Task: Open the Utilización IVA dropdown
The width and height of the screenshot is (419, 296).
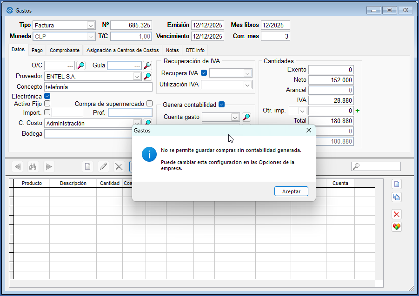Action: [247, 85]
